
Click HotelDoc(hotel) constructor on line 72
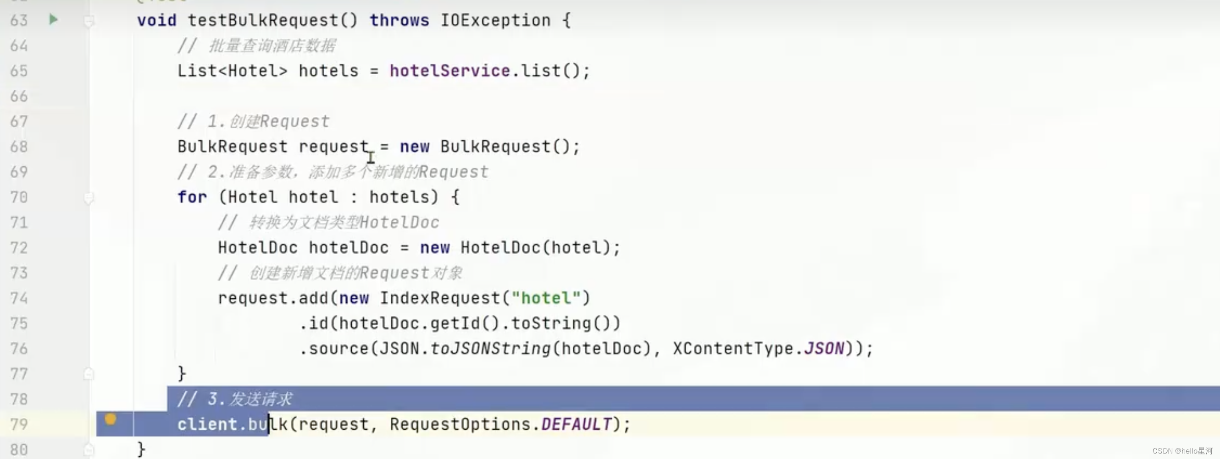coord(535,247)
